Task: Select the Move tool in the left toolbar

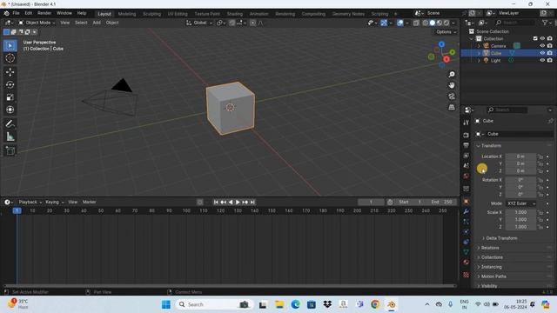Action: pos(10,72)
